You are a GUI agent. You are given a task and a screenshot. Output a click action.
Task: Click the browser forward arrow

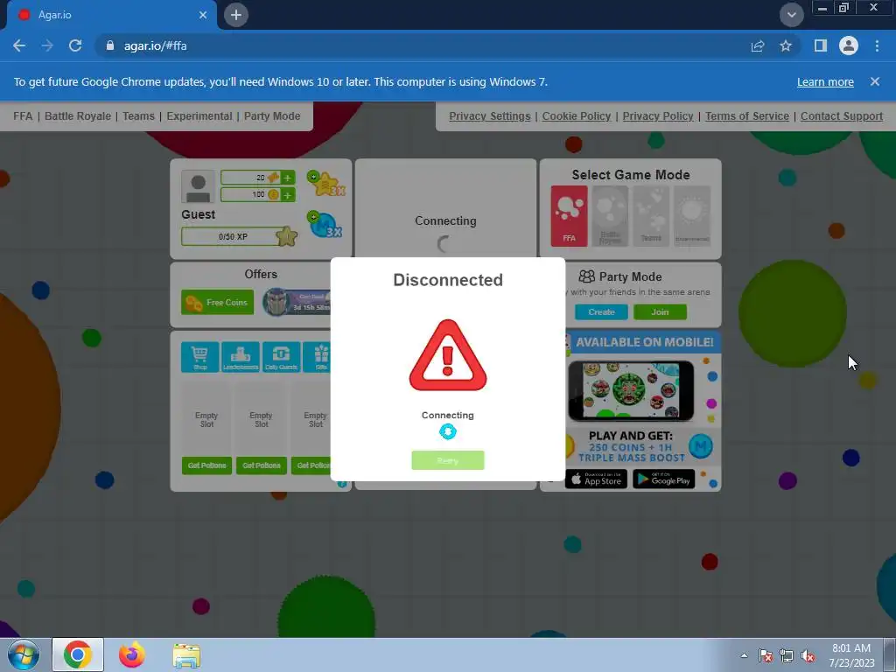click(47, 45)
